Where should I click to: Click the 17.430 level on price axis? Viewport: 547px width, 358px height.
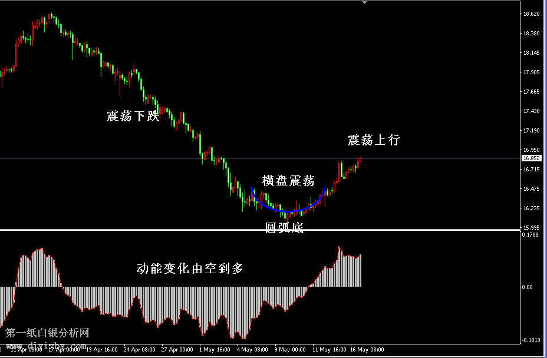click(532, 111)
